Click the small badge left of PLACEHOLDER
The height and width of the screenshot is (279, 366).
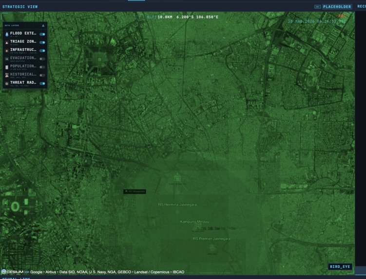[x=317, y=7]
